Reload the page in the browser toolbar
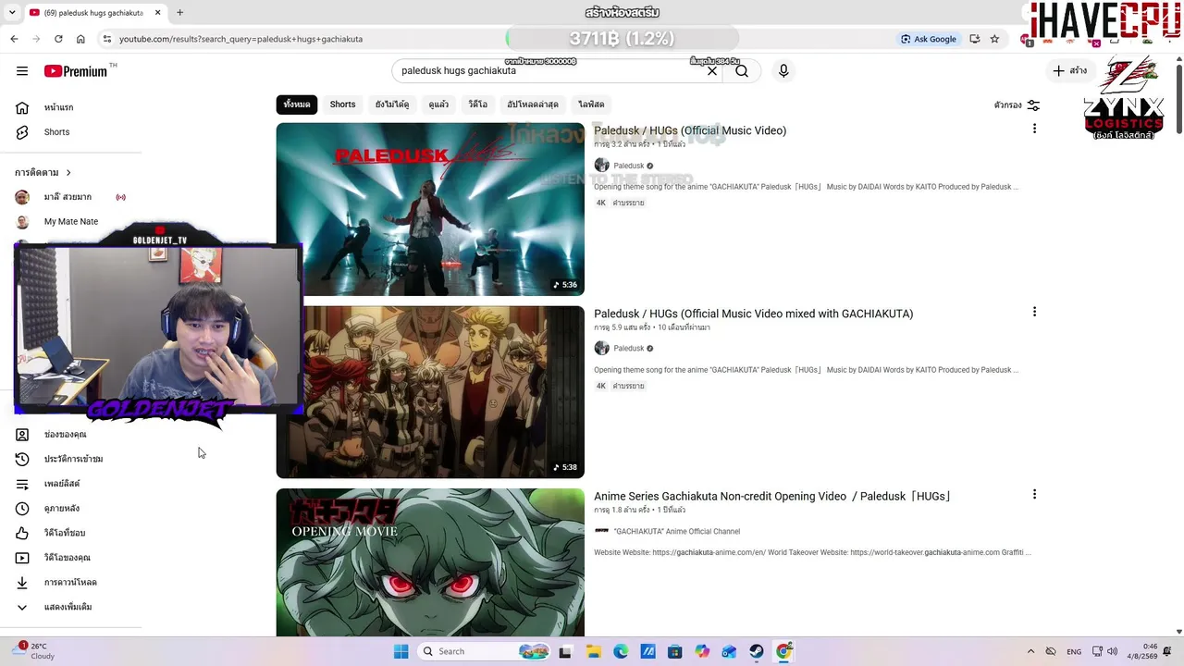 [x=58, y=39]
